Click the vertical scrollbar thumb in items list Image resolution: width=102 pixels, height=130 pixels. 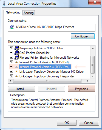[93, 65]
